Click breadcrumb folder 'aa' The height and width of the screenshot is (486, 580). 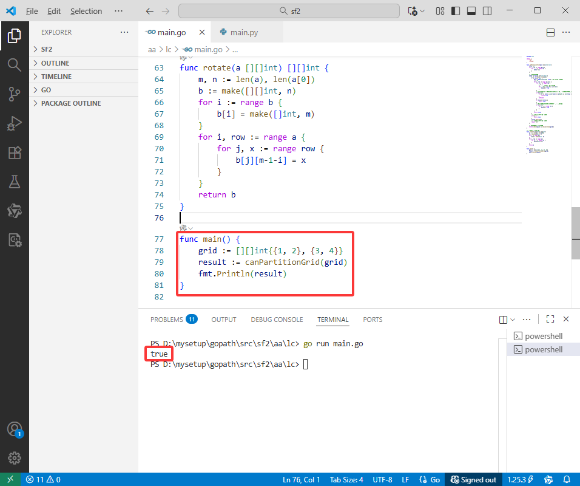(152, 49)
